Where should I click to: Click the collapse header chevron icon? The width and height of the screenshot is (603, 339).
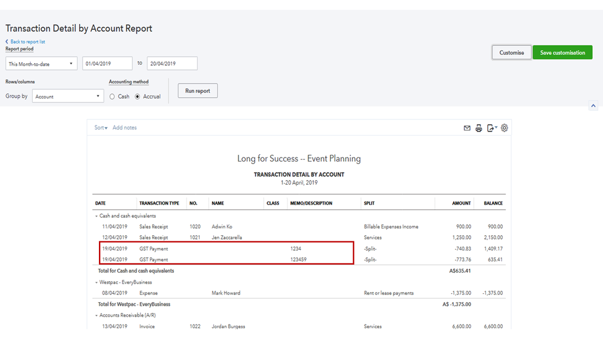coord(593,106)
